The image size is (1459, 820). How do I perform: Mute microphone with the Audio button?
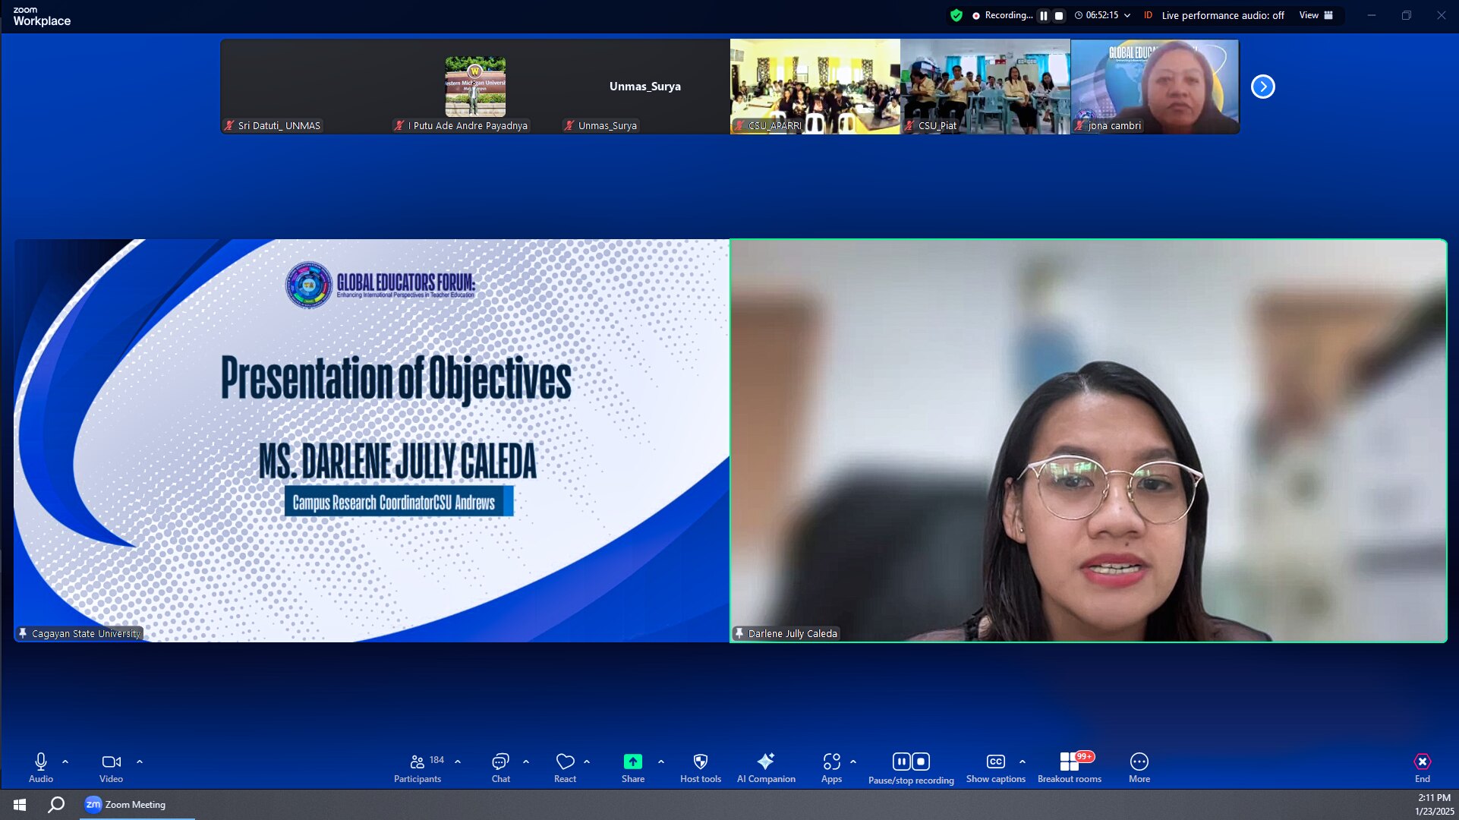pyautogui.click(x=41, y=768)
